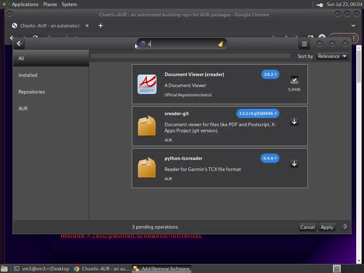Click 'Official Repositories (extra)' label
The height and width of the screenshot is (273, 364).
click(188, 95)
